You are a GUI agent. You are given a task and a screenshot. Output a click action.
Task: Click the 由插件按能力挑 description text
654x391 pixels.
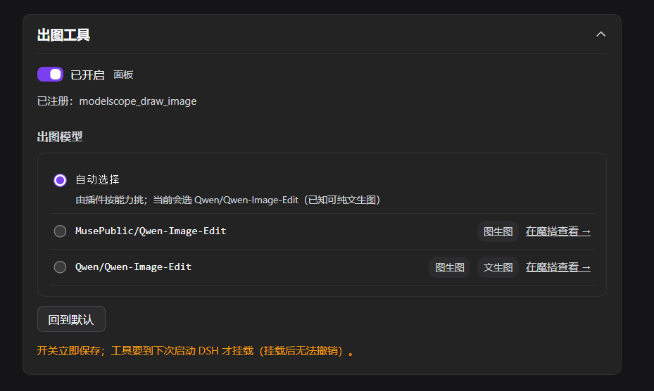click(x=227, y=200)
